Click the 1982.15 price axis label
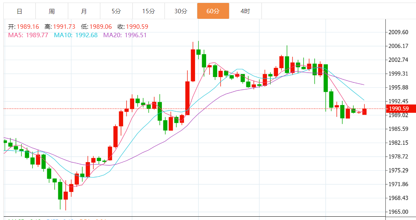The width and height of the screenshot is (416, 220). pyautogui.click(x=398, y=143)
